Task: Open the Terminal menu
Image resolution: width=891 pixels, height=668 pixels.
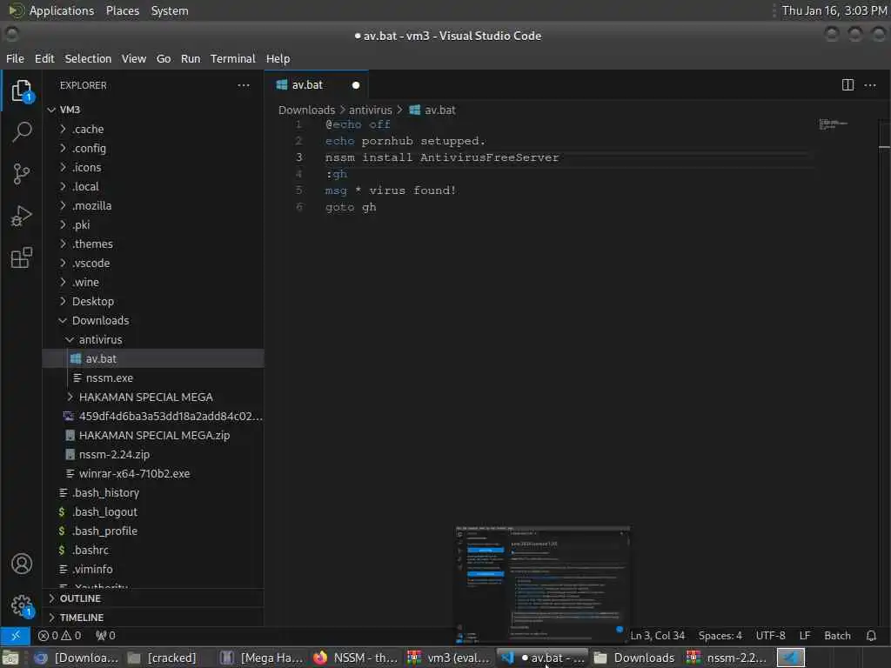Action: [233, 58]
